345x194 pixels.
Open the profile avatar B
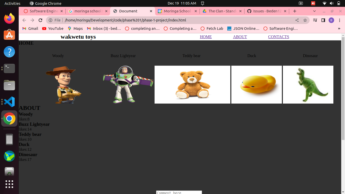(331, 20)
